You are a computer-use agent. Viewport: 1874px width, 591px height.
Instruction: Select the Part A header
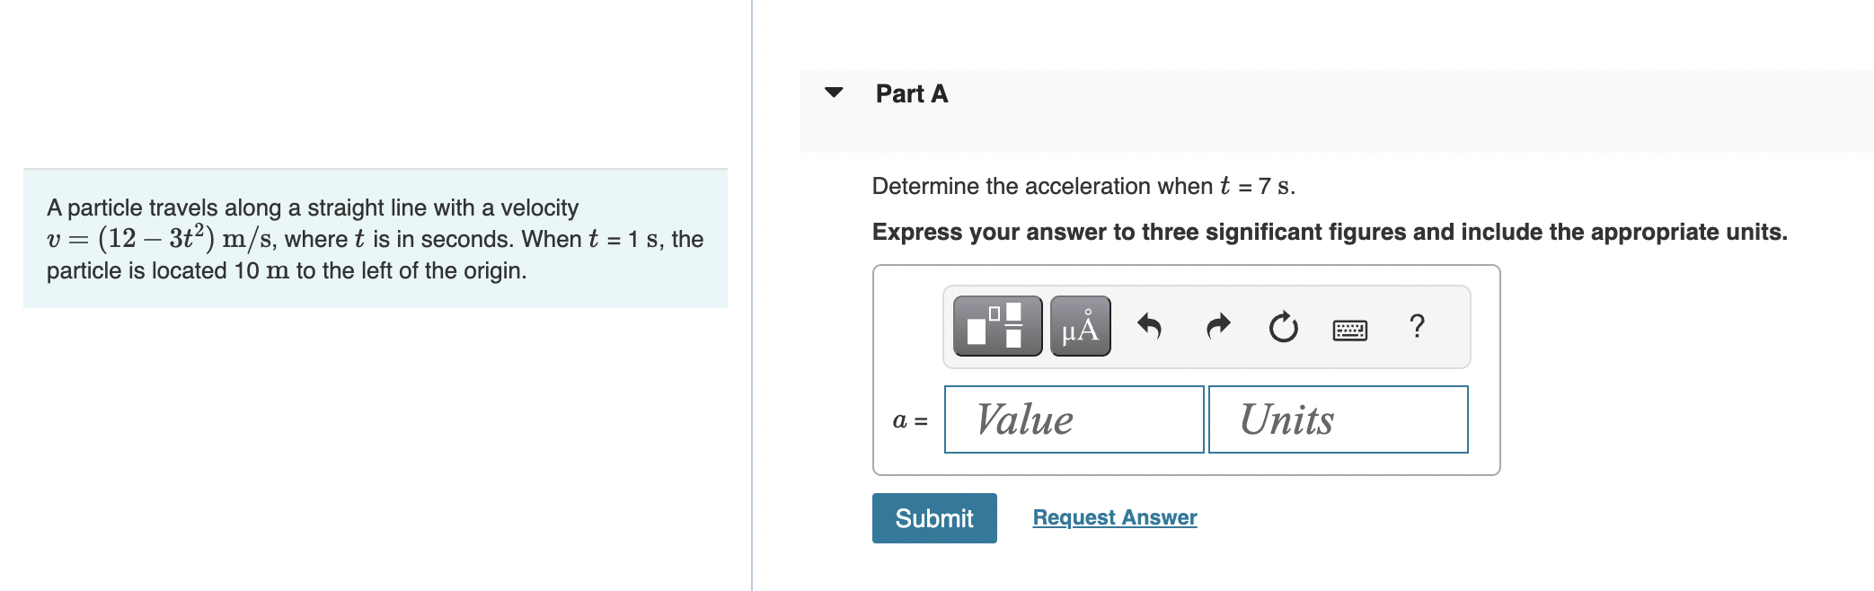click(911, 93)
